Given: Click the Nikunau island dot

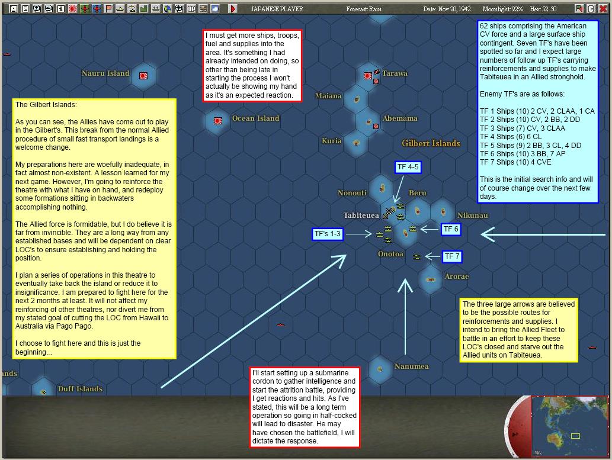Looking at the screenshot, I should (443, 212).
